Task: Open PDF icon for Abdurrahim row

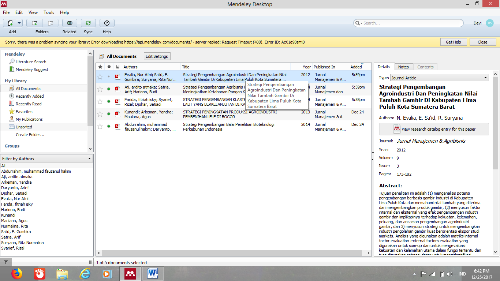Action: click(x=117, y=127)
